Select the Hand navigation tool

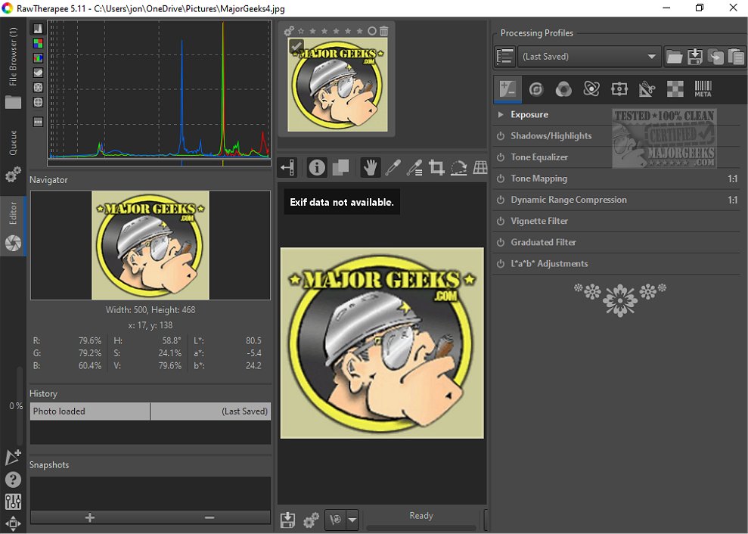(370, 167)
